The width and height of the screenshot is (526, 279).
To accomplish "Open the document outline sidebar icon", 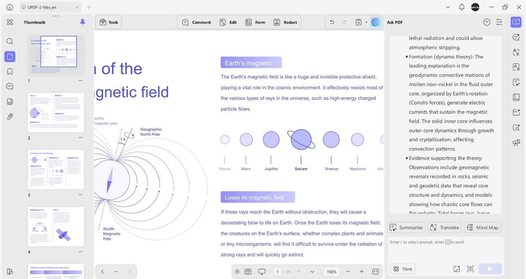I will tap(10, 101).
